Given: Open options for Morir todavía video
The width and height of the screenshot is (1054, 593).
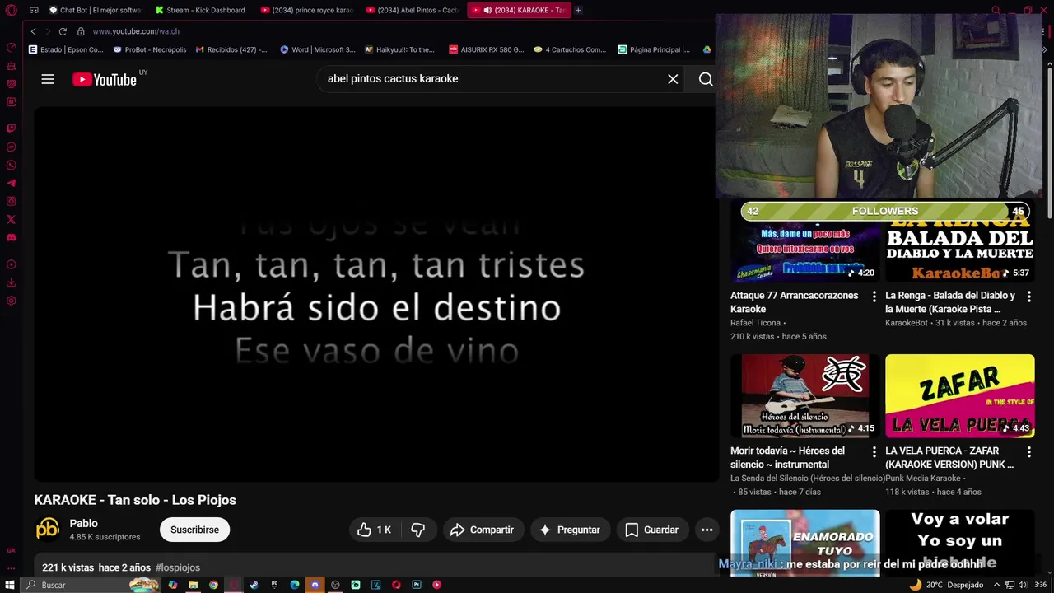Looking at the screenshot, I should click(x=874, y=452).
